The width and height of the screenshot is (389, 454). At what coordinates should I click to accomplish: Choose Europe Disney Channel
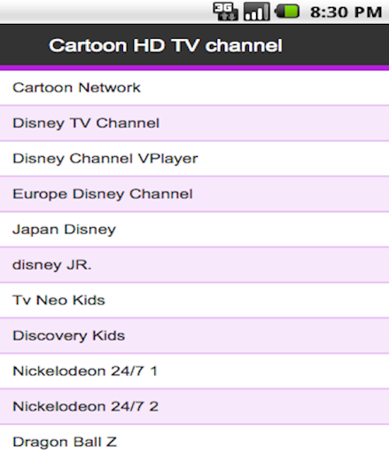194,194
